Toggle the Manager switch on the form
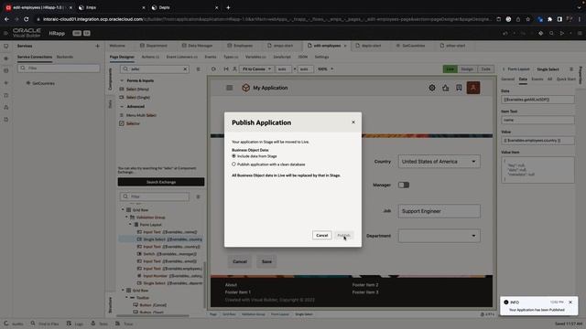 [404, 185]
